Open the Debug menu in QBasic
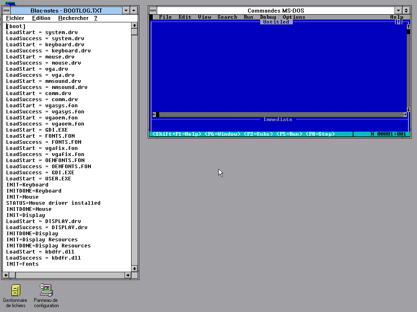The image size is (417, 312). coord(268,17)
